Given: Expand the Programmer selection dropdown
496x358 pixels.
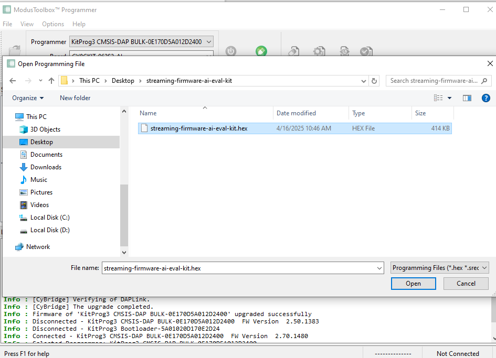Looking at the screenshot, I should coord(209,42).
